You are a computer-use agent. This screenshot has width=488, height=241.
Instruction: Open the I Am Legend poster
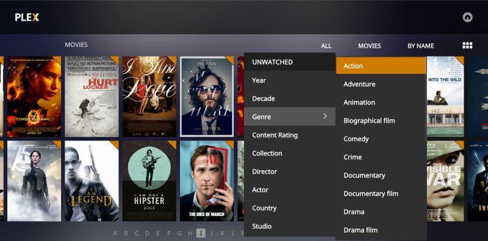(x=91, y=181)
